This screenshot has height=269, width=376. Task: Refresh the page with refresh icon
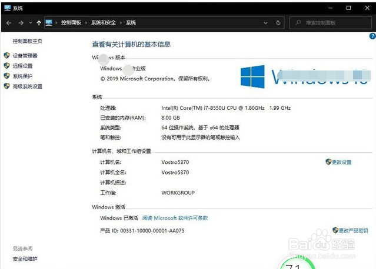[278, 23]
